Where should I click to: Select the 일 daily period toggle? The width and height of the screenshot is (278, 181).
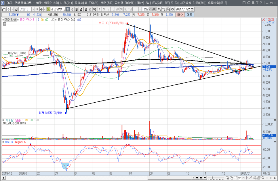click(68, 9)
